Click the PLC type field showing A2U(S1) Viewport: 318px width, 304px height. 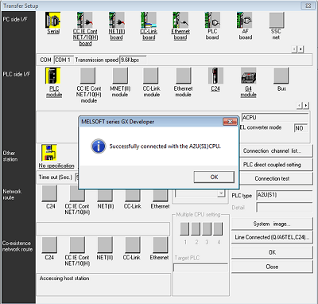pyautogui.click(x=285, y=195)
